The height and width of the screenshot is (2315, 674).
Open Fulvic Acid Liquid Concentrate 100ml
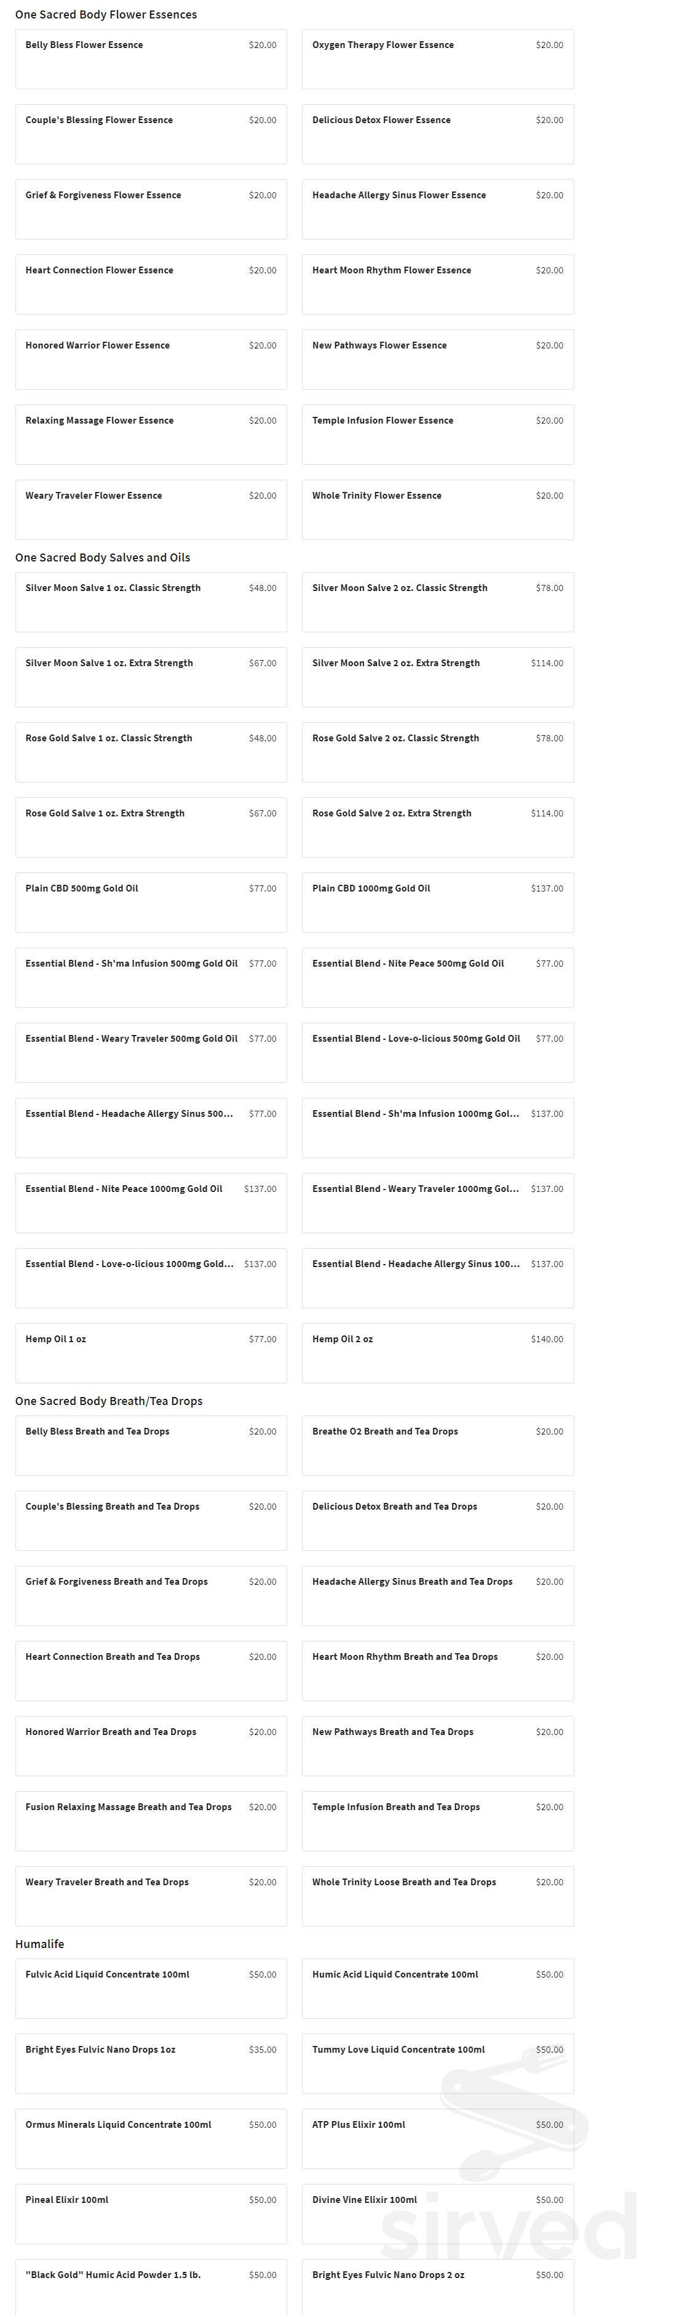click(x=151, y=1990)
